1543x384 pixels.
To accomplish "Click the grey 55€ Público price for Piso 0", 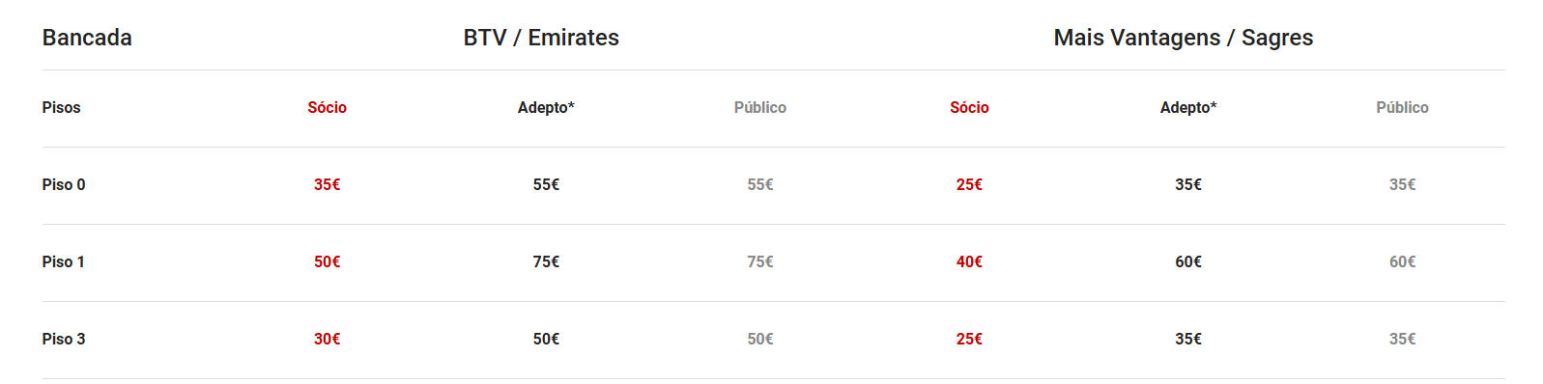I will [x=760, y=184].
